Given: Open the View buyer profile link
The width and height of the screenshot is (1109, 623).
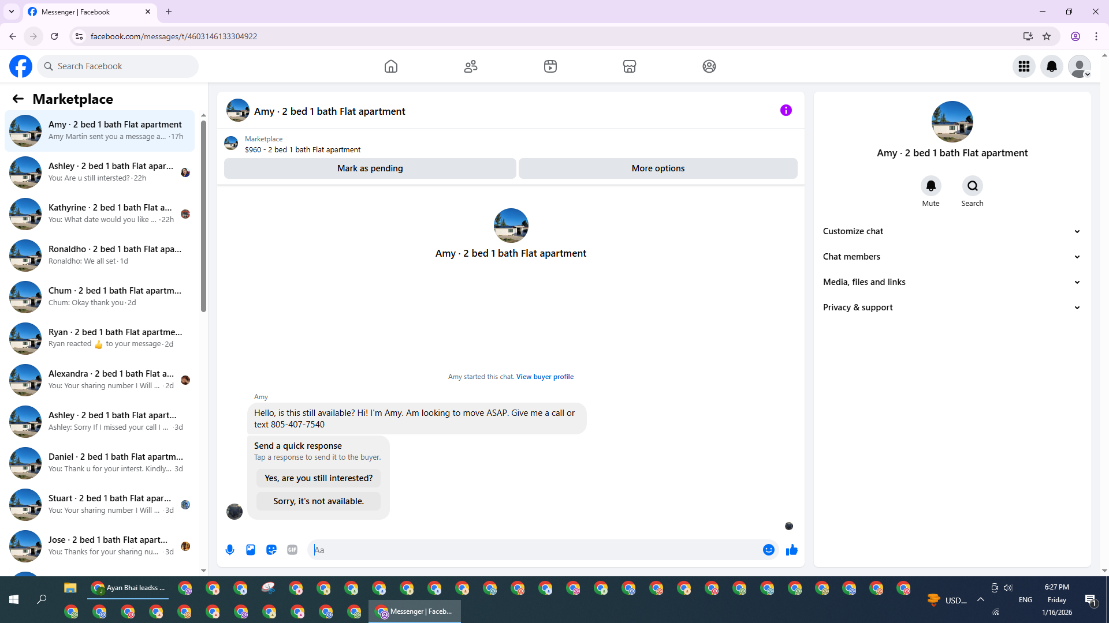Looking at the screenshot, I should 545,377.
